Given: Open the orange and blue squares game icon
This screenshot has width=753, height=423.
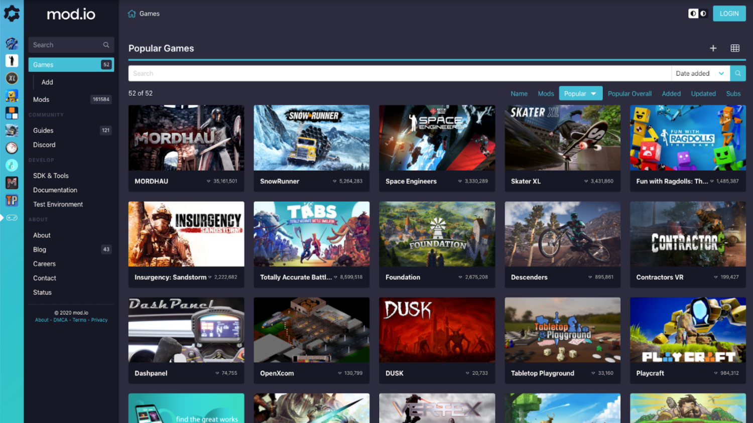Looking at the screenshot, I should point(12,113).
